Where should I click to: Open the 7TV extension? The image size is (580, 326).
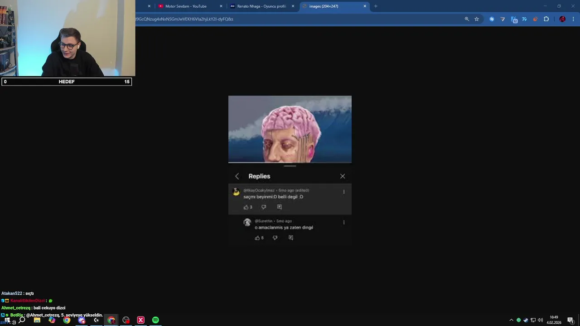tap(524, 19)
